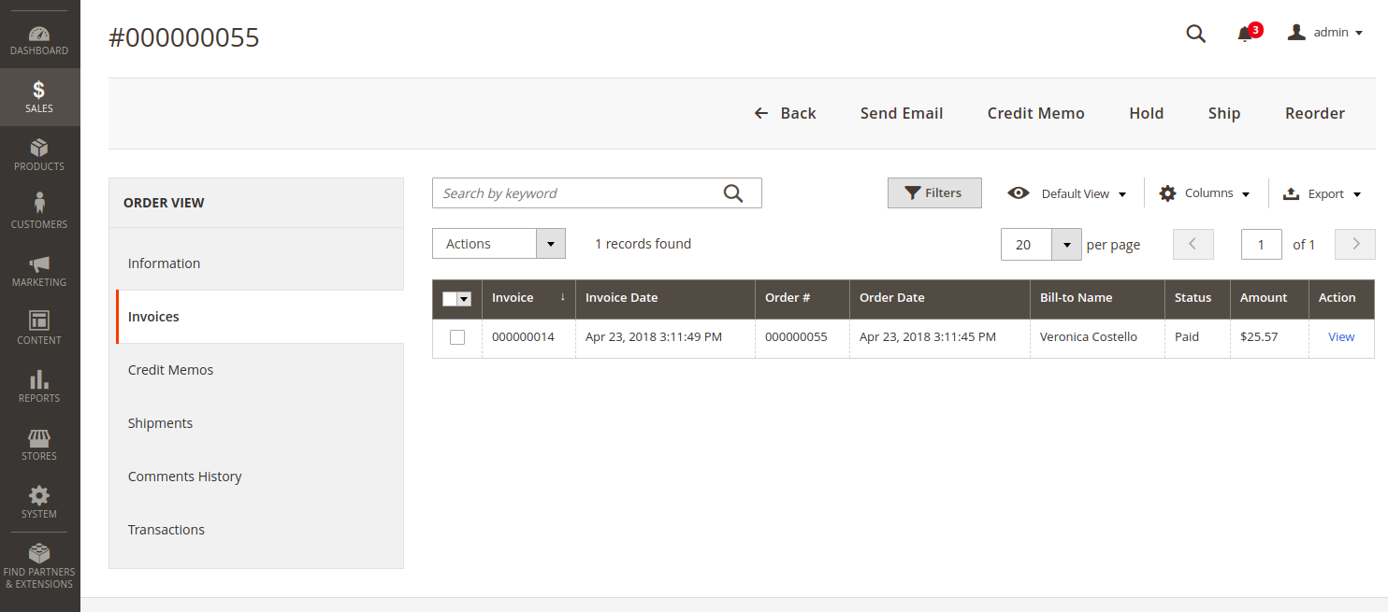
Task: Go to Customers section icon
Action: 39,204
